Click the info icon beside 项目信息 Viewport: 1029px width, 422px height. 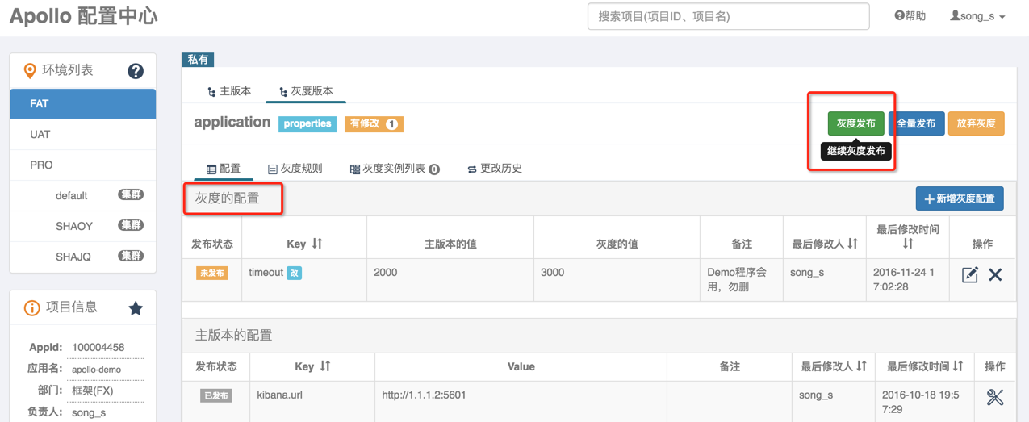31,307
